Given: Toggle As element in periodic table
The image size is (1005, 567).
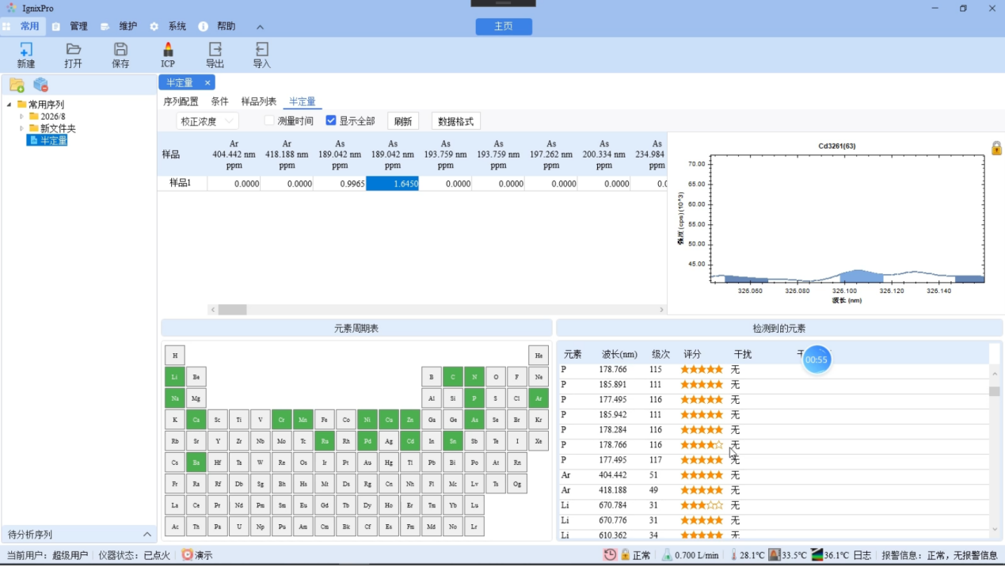Looking at the screenshot, I should pos(474,420).
